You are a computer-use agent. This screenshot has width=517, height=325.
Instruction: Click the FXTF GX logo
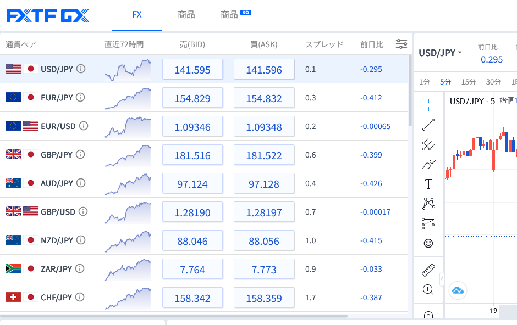coord(48,15)
